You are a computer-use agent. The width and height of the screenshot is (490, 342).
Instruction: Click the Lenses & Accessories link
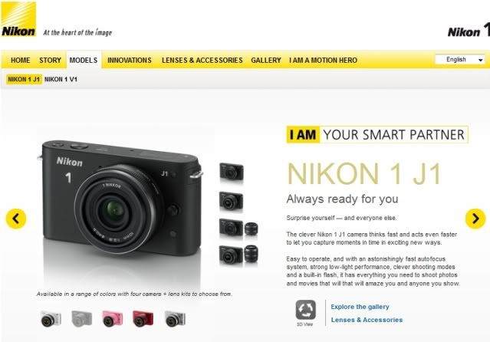(367, 320)
